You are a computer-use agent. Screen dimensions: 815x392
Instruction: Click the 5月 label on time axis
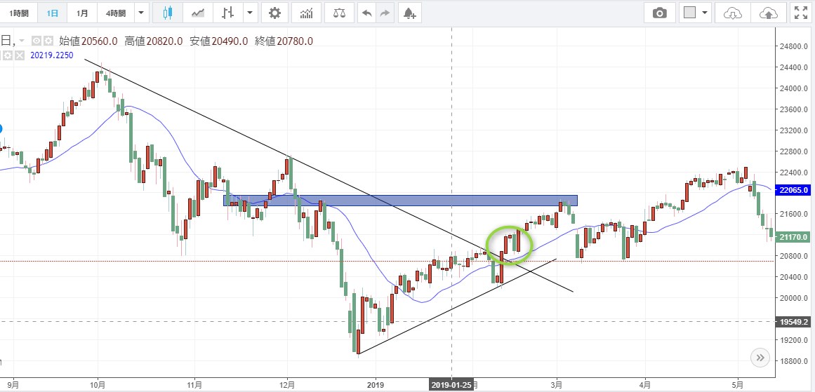tap(738, 385)
